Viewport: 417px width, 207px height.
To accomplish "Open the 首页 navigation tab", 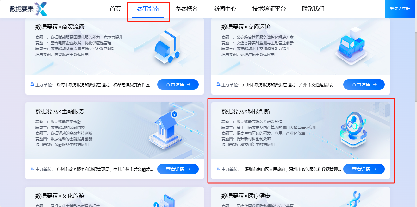I will (115, 9).
